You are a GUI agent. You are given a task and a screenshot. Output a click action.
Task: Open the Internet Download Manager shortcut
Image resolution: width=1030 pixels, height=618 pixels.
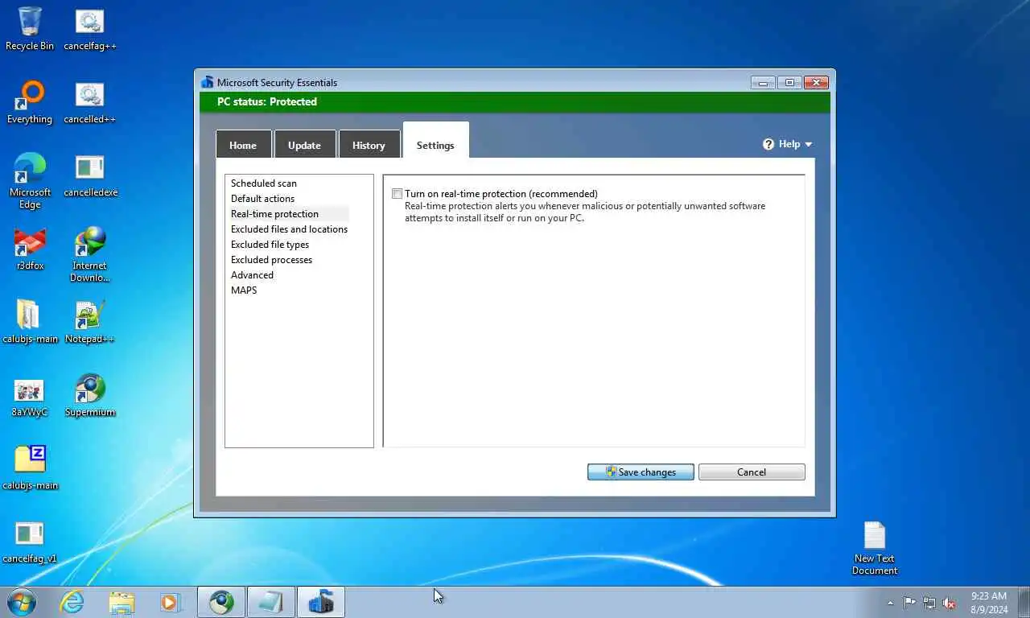[90, 254]
